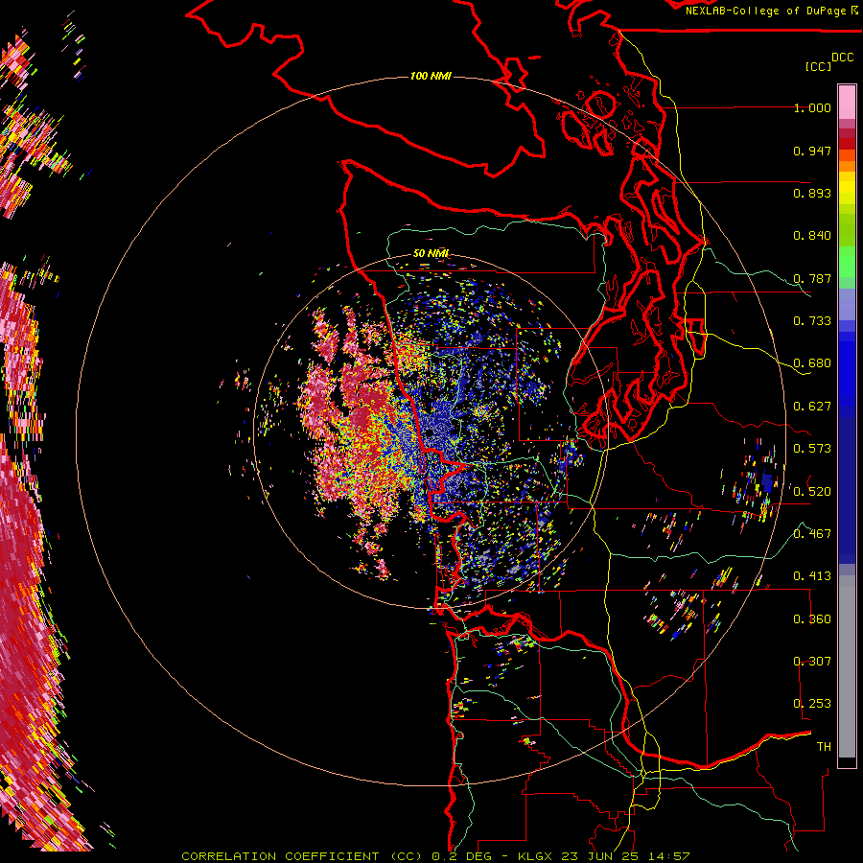Click the 0.307 legend value

click(812, 661)
